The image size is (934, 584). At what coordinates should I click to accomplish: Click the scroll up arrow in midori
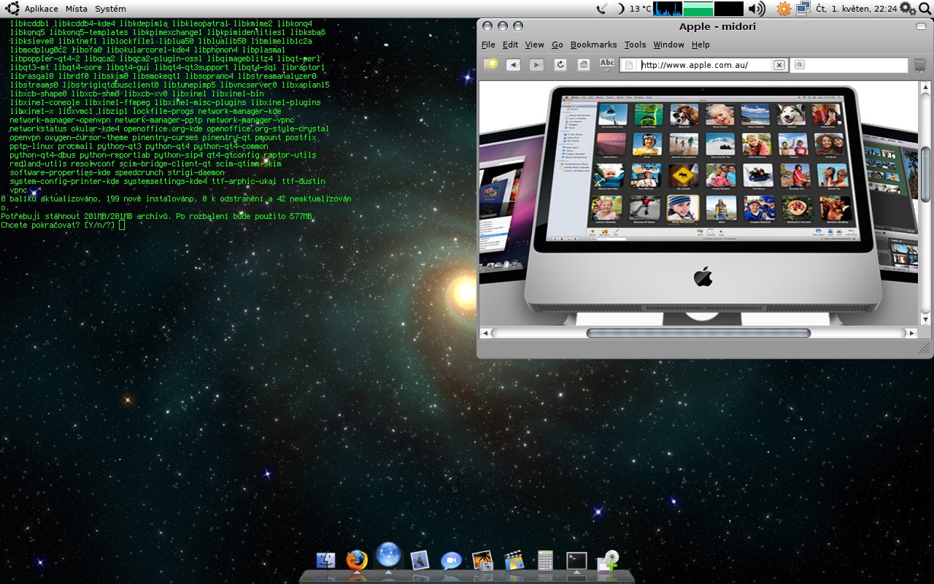(x=925, y=87)
